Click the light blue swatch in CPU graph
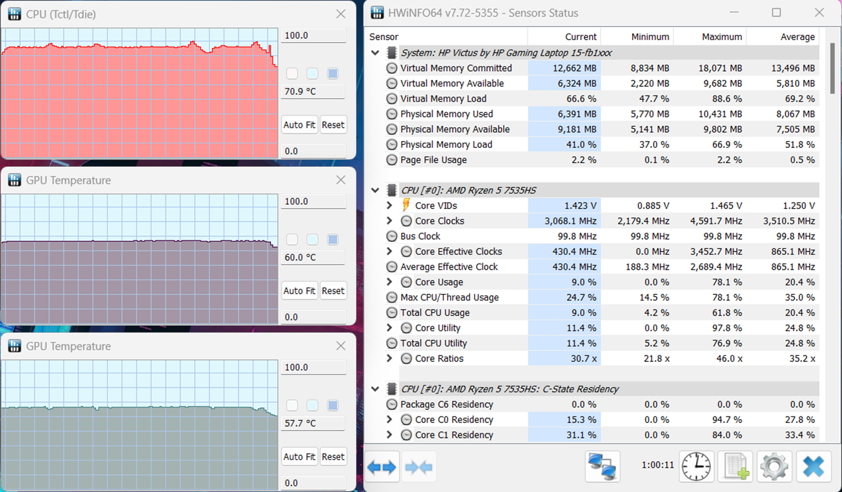The width and height of the screenshot is (842, 492). coord(312,74)
